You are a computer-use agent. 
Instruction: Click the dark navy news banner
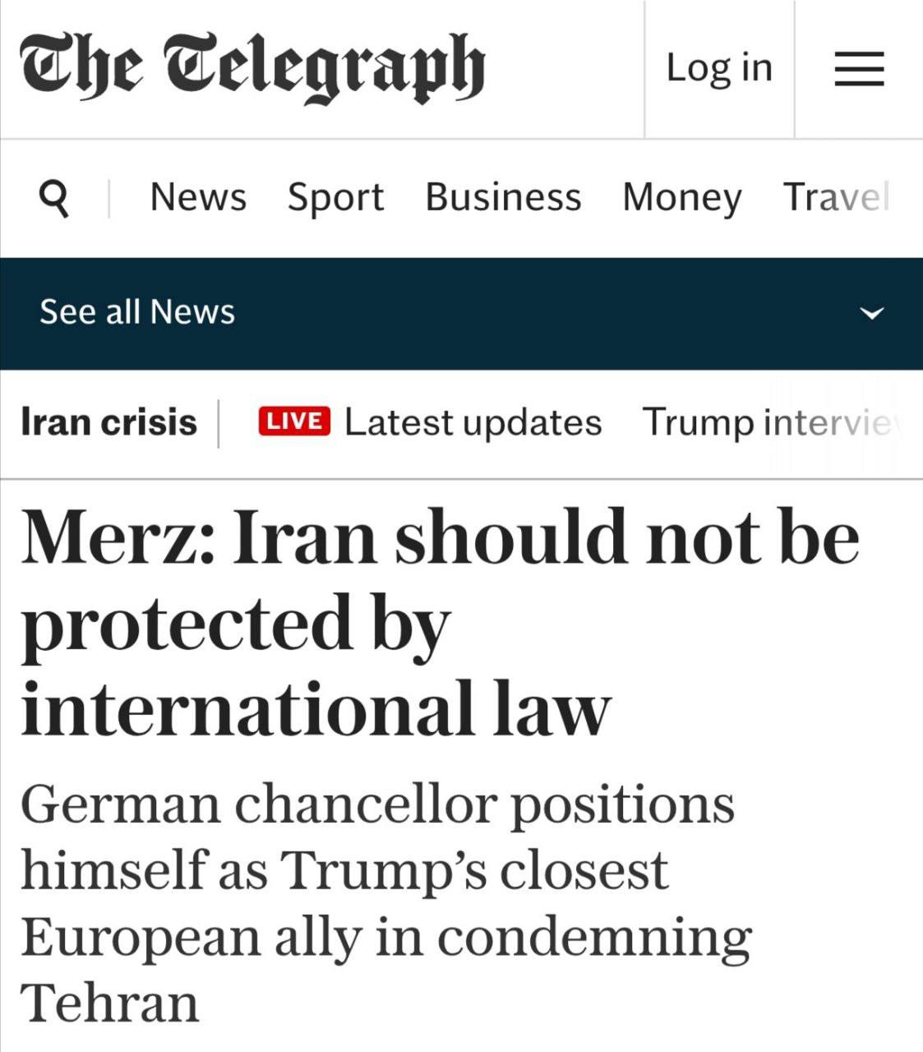(x=460, y=311)
